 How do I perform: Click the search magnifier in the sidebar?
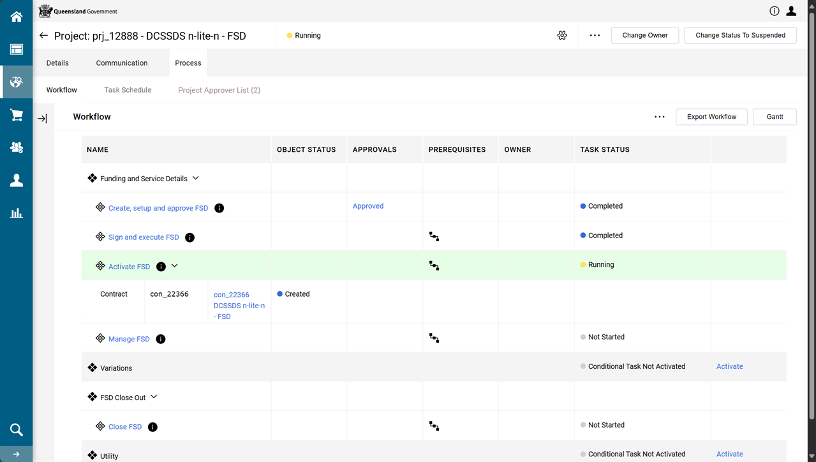coord(17,429)
